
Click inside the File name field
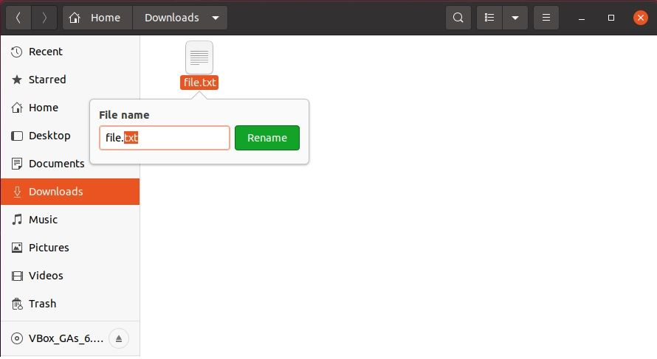pyautogui.click(x=164, y=138)
